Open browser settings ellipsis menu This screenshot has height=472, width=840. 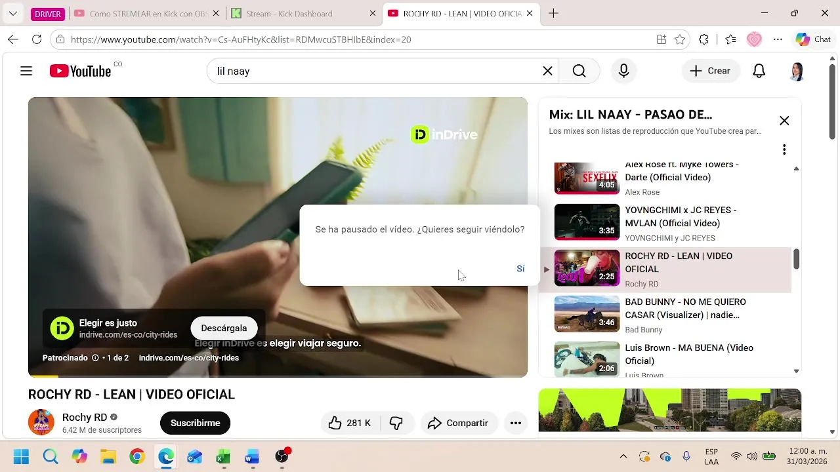point(778,39)
